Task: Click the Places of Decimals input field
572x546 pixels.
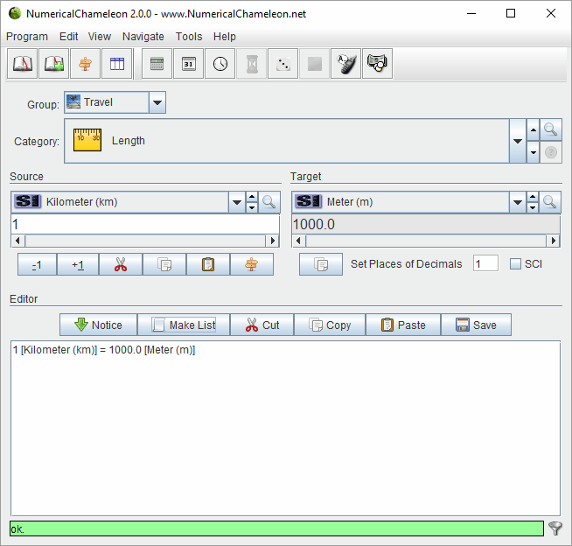Action: [485, 263]
